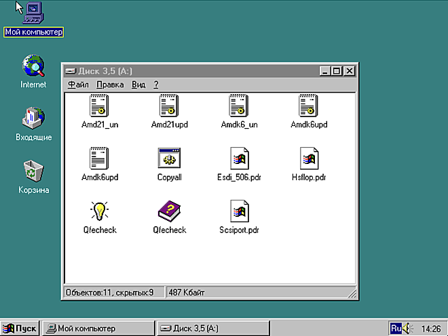
Task: Switch to Мой компьютер taskbar button
Action: 98,329
